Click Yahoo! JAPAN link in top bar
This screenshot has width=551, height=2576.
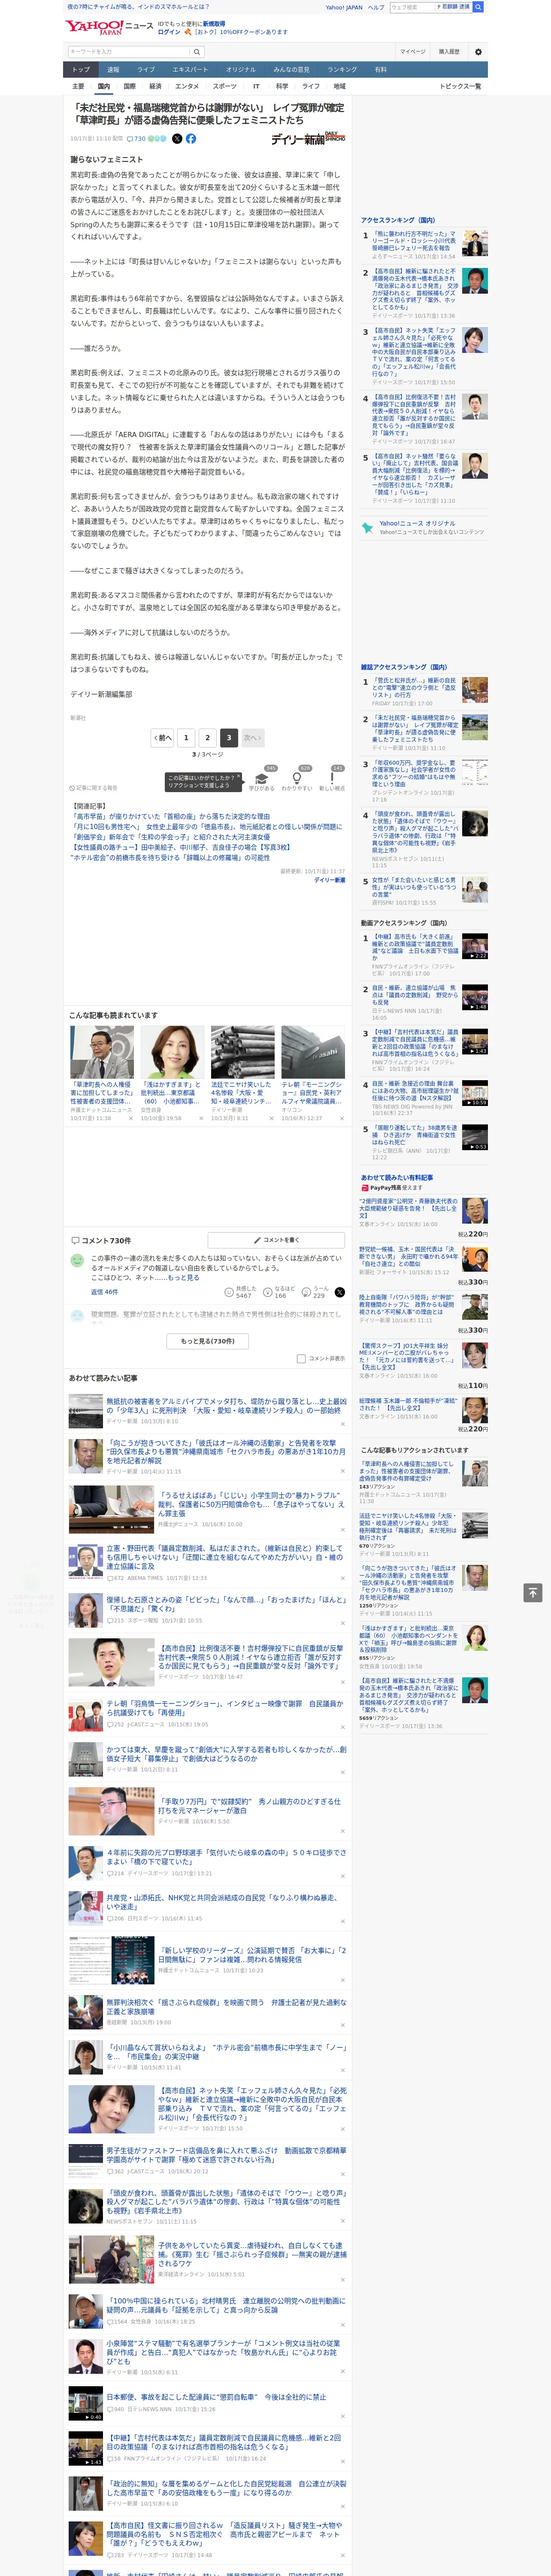(x=344, y=7)
